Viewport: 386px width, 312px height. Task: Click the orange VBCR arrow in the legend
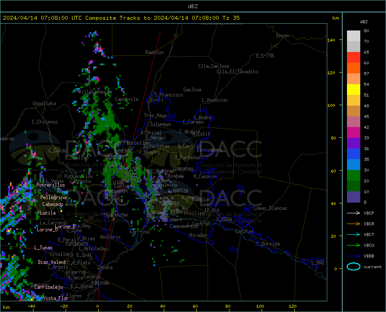click(x=353, y=224)
